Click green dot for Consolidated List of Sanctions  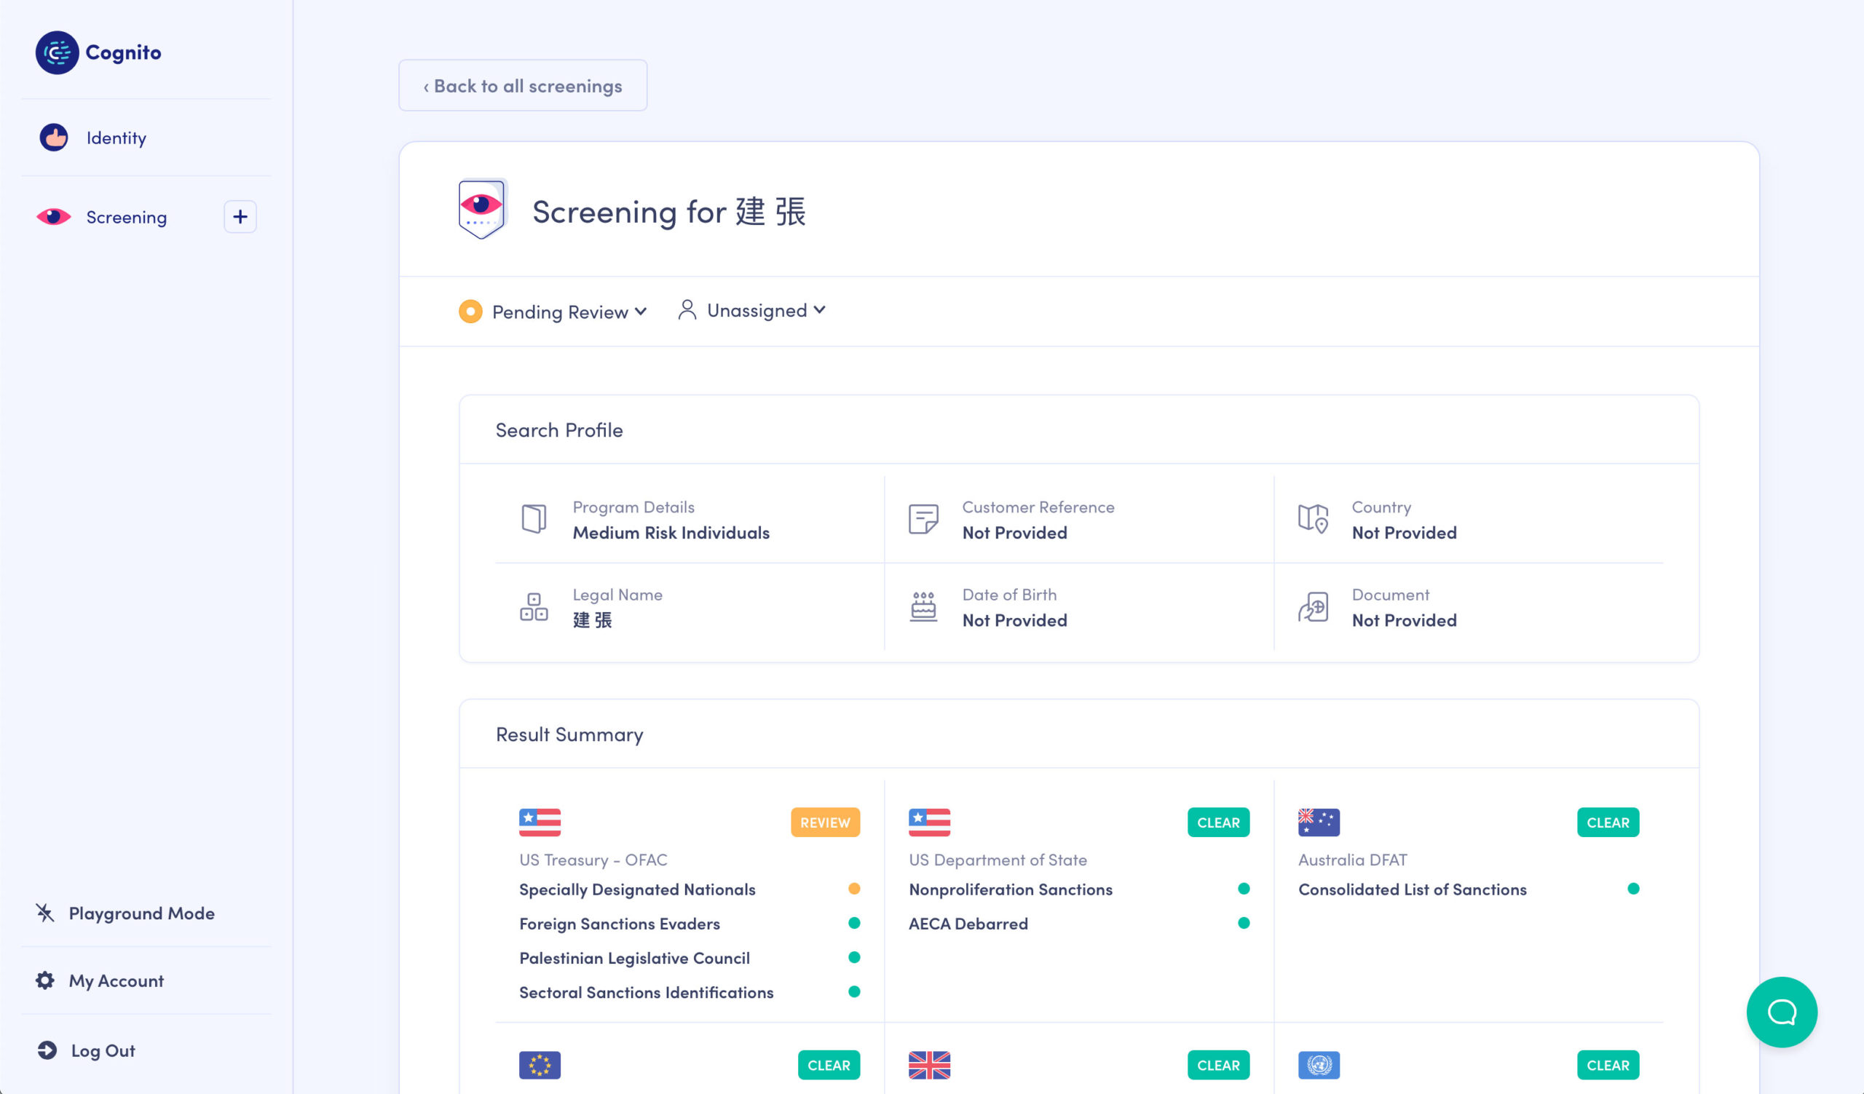[1634, 889]
